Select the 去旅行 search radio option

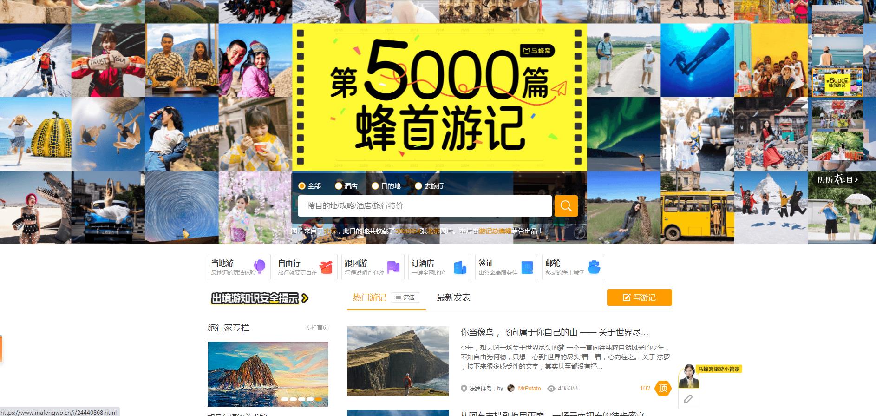[x=418, y=186]
